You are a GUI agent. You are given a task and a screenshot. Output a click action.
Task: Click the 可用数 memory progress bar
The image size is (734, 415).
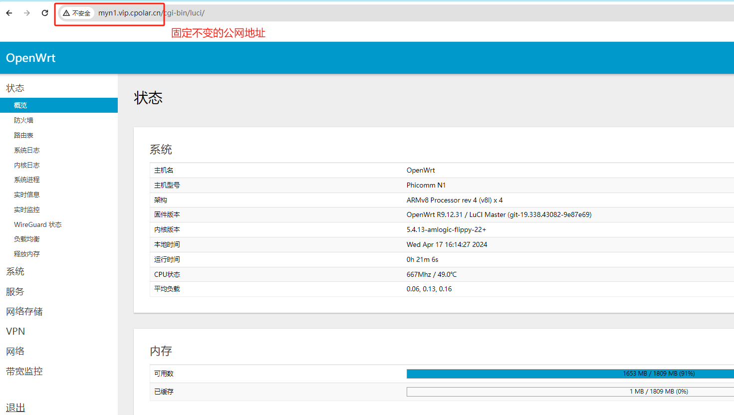[x=570, y=374]
